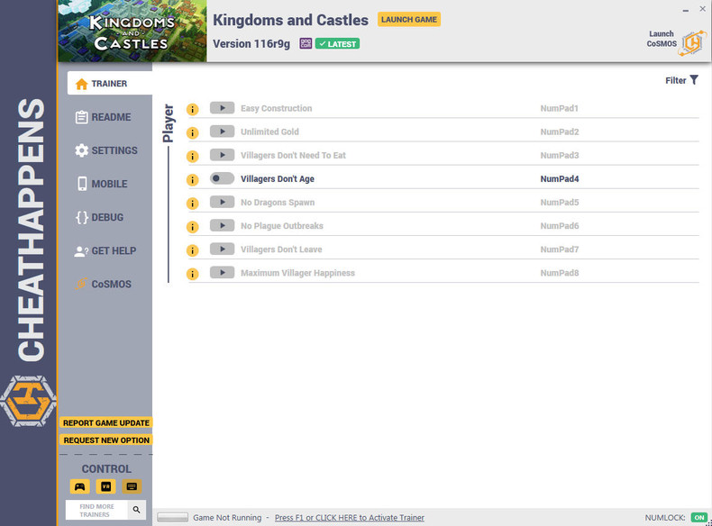Click the NumPad6 hotkey label

click(559, 226)
